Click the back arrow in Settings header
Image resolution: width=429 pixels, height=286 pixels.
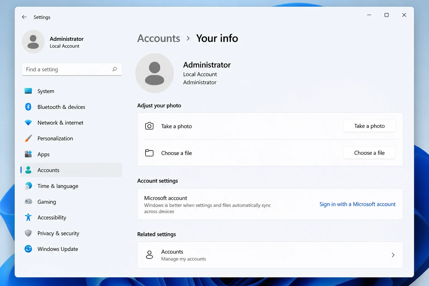click(24, 17)
